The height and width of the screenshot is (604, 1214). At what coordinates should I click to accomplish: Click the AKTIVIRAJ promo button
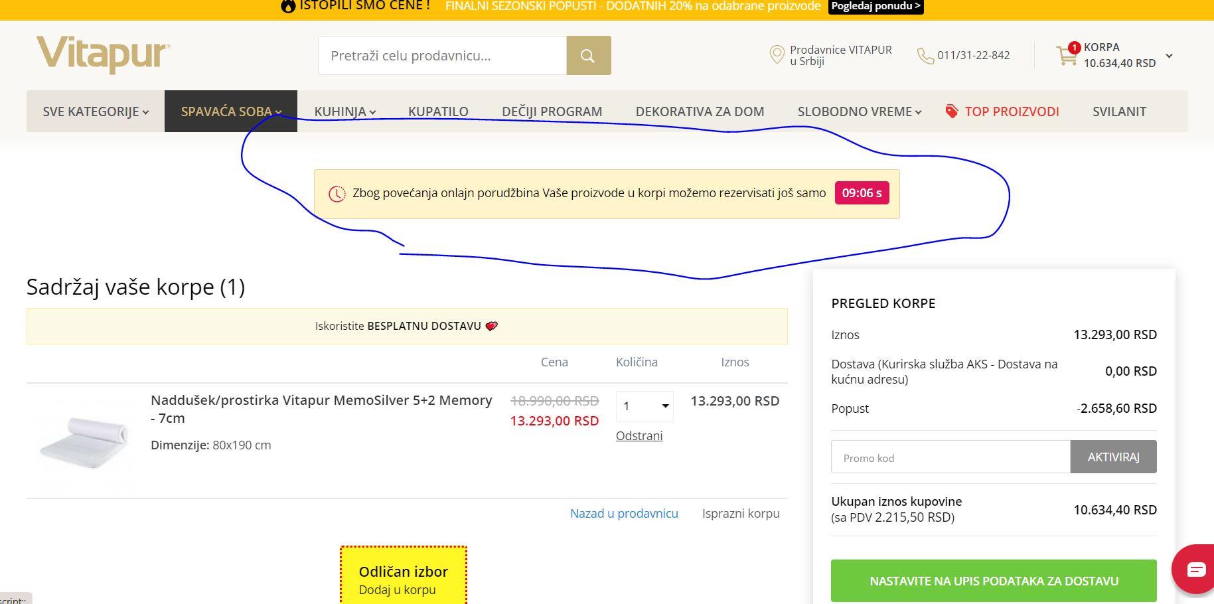[1113, 457]
